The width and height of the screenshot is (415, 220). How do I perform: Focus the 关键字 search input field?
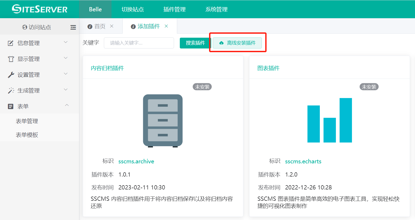(x=139, y=43)
